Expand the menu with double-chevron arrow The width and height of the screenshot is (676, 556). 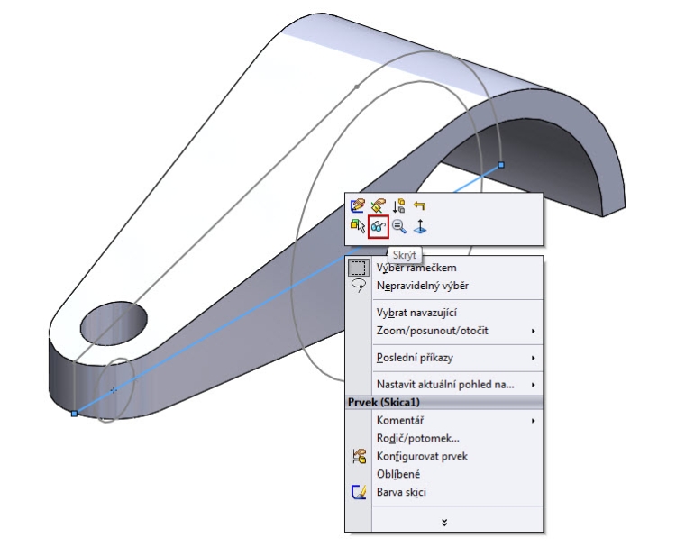[444, 523]
